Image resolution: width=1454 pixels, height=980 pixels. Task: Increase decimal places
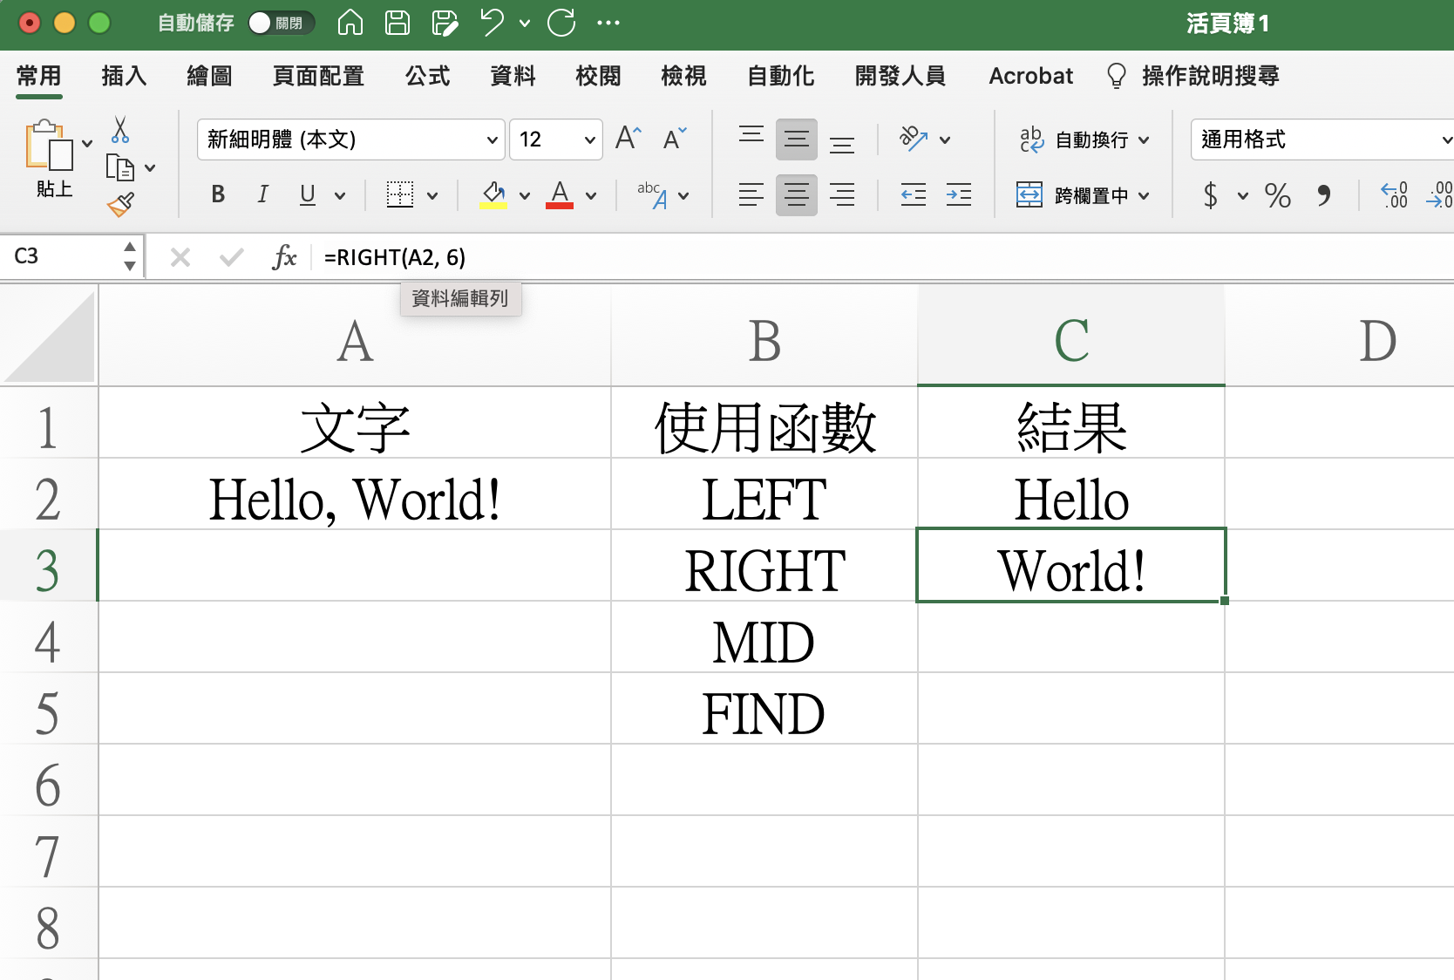1395,194
